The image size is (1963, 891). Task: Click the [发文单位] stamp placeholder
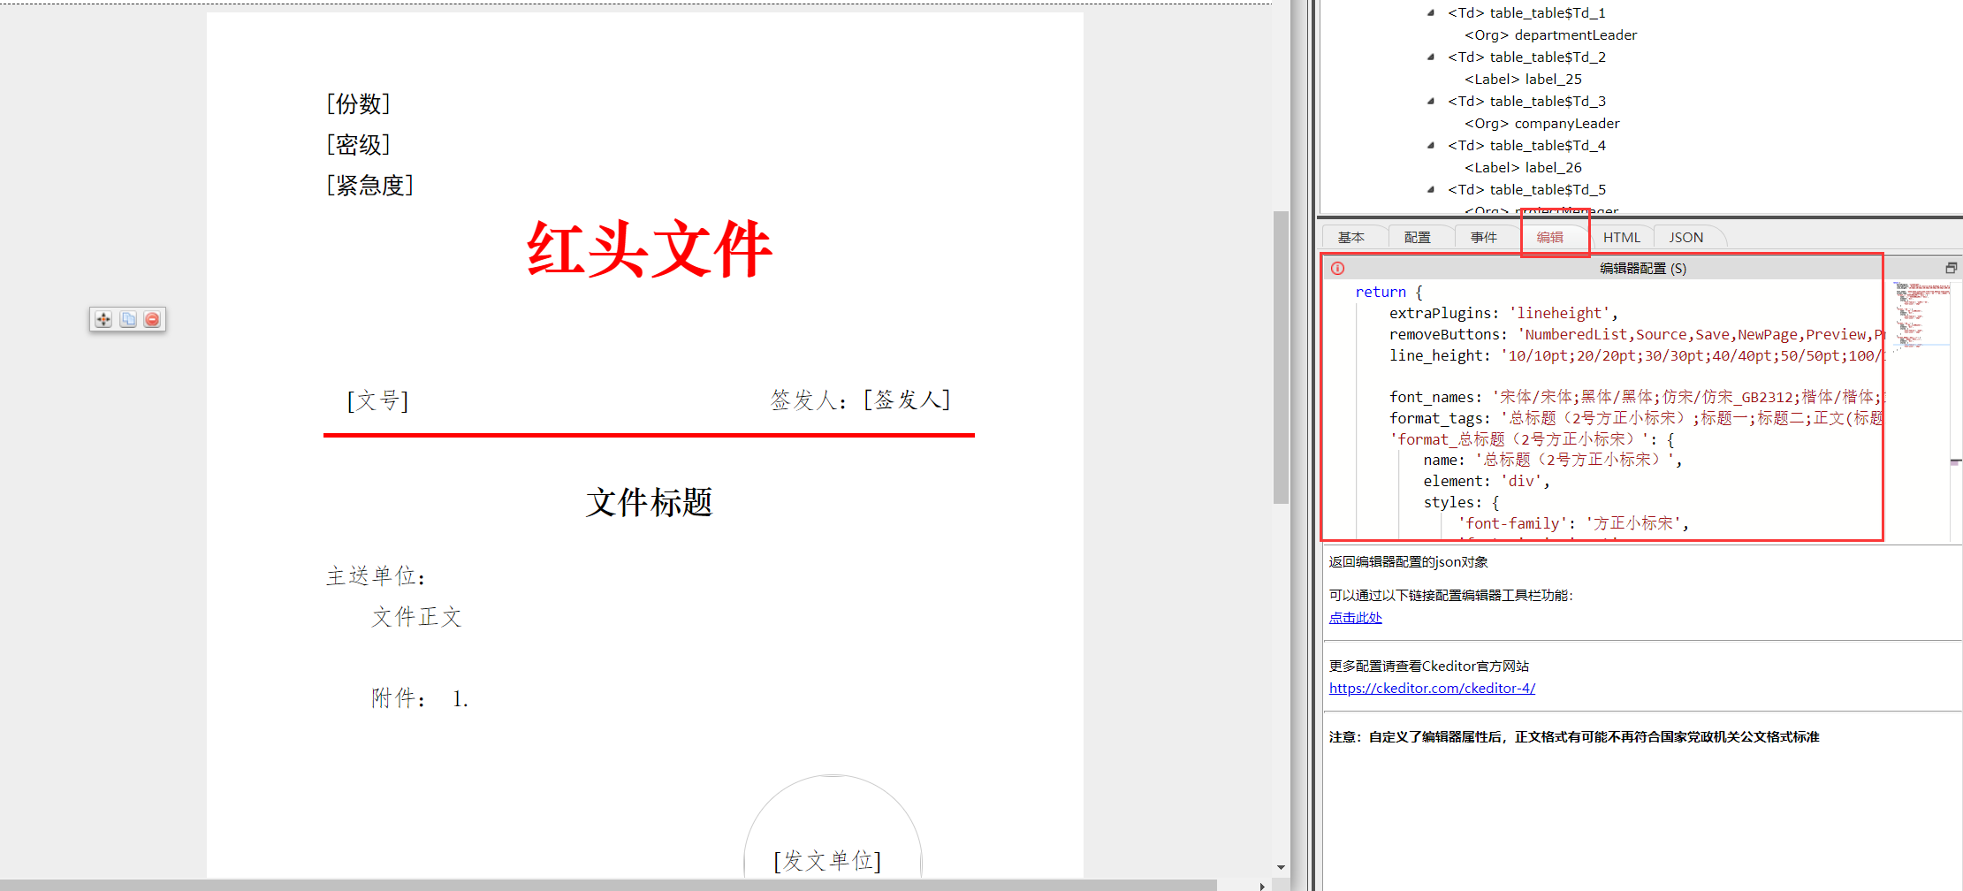tap(827, 860)
